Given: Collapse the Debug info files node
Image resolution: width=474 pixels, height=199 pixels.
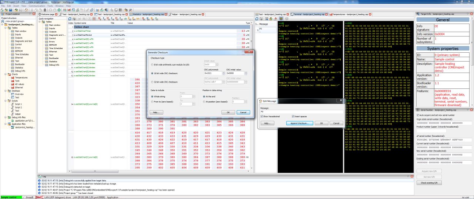Looking at the screenshot, I should 5,117.
